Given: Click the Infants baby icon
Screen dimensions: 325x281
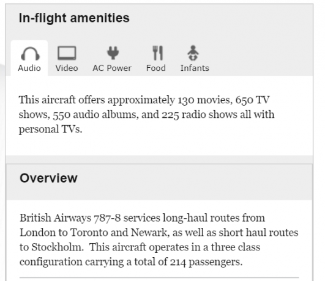Looking at the screenshot, I should pyautogui.click(x=193, y=53).
